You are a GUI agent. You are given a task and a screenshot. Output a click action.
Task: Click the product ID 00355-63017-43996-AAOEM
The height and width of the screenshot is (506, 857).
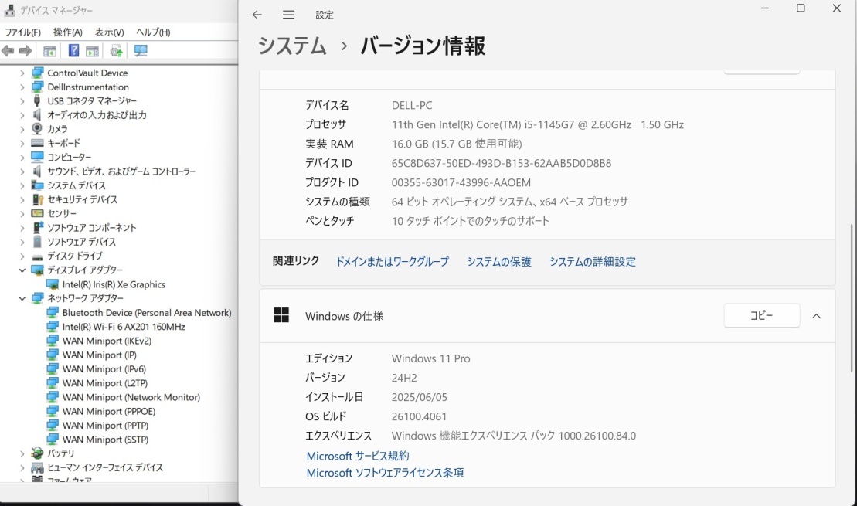[461, 182]
